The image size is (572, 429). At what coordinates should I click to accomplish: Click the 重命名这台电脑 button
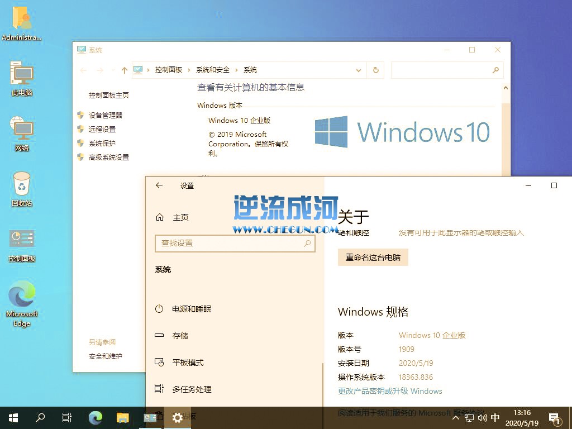point(373,257)
